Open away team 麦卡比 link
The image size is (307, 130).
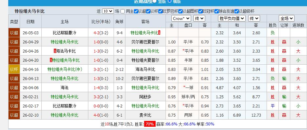pyautogui.click(x=145, y=115)
